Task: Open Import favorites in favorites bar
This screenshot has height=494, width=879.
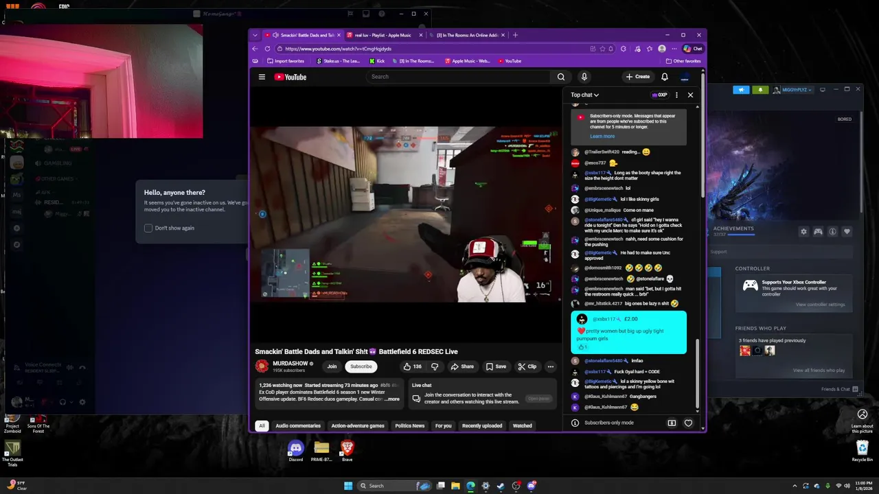Action: click(x=285, y=61)
